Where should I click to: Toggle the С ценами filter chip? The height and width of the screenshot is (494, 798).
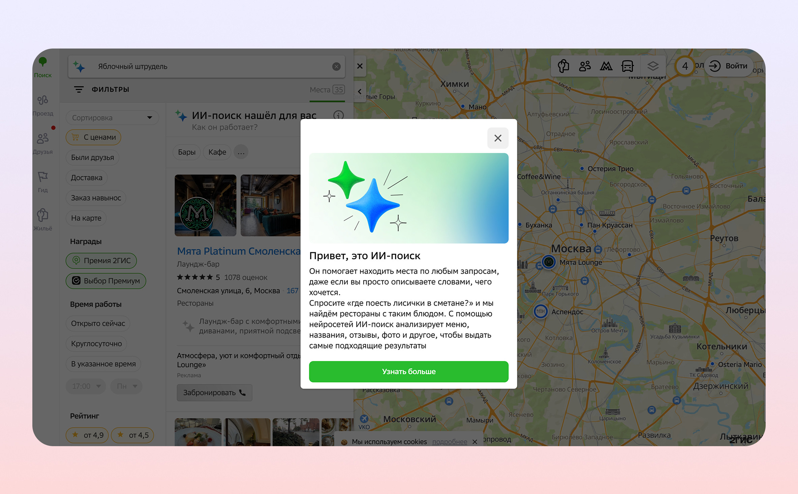[93, 137]
